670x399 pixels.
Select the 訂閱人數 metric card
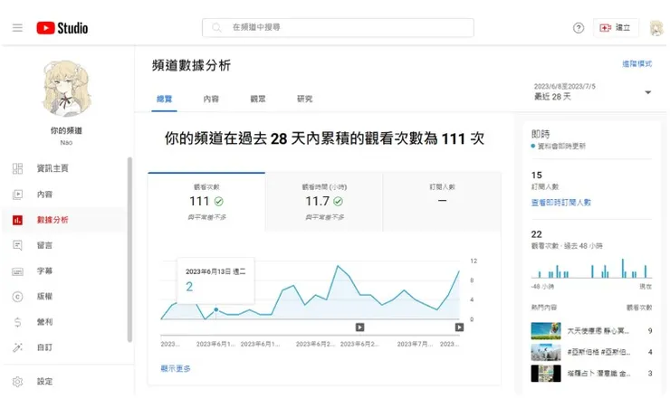pos(442,202)
